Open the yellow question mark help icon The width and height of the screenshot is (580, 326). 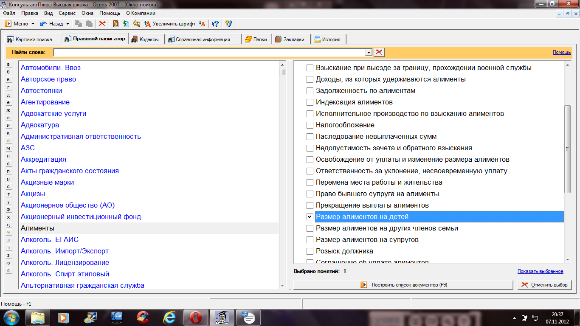pyautogui.click(x=228, y=24)
